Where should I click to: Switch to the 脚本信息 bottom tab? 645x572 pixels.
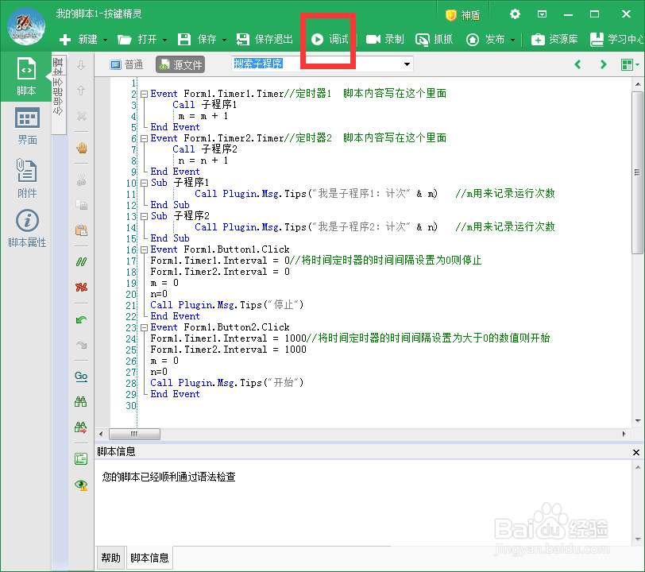pos(149,558)
